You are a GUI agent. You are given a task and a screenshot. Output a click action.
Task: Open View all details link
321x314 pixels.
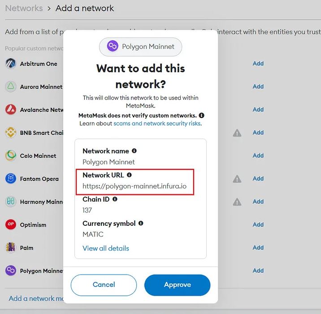pos(106,248)
